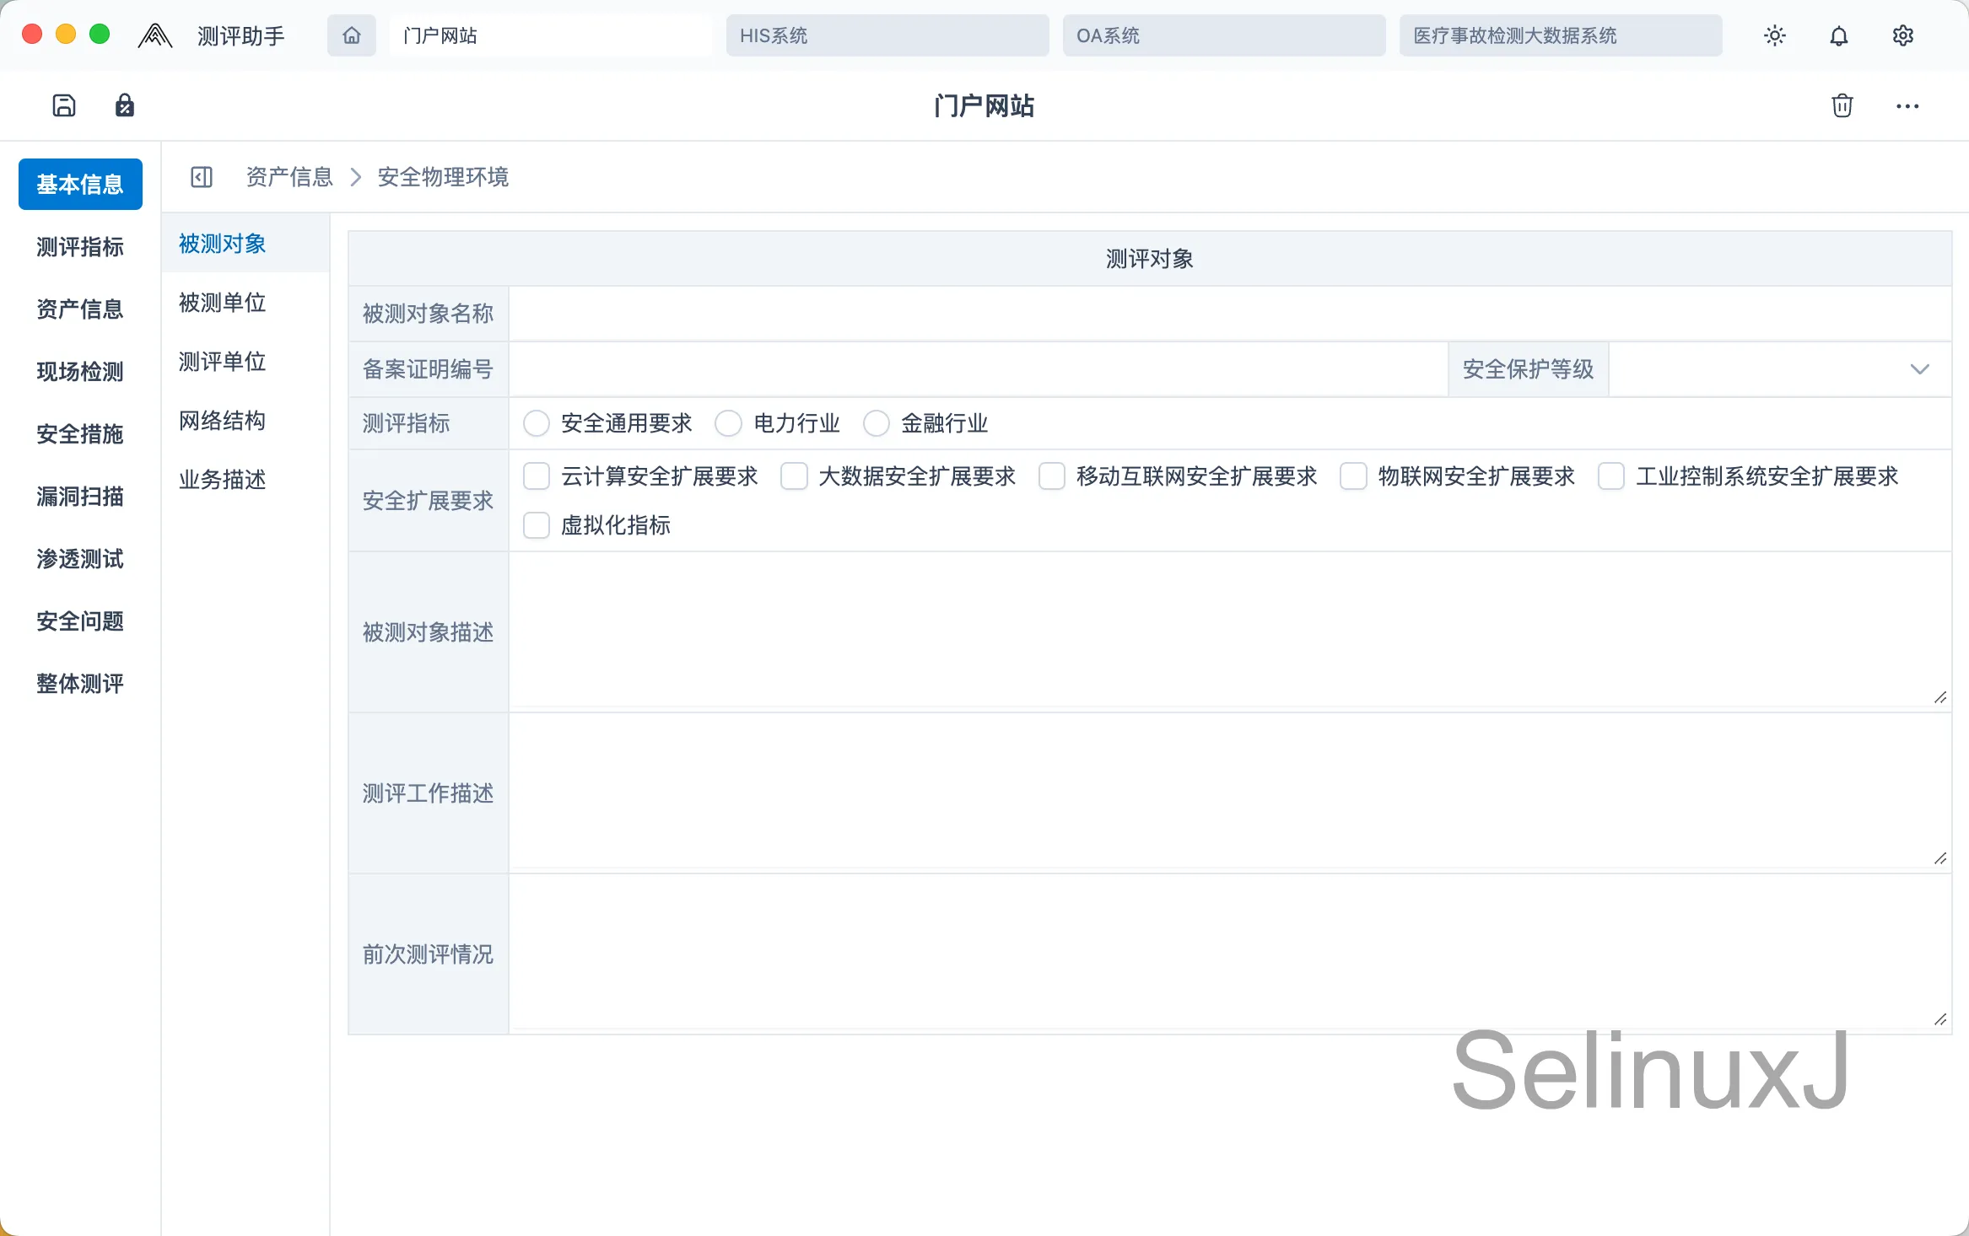Toggle the brightness theme icon
This screenshot has height=1236, width=1969.
point(1775,35)
